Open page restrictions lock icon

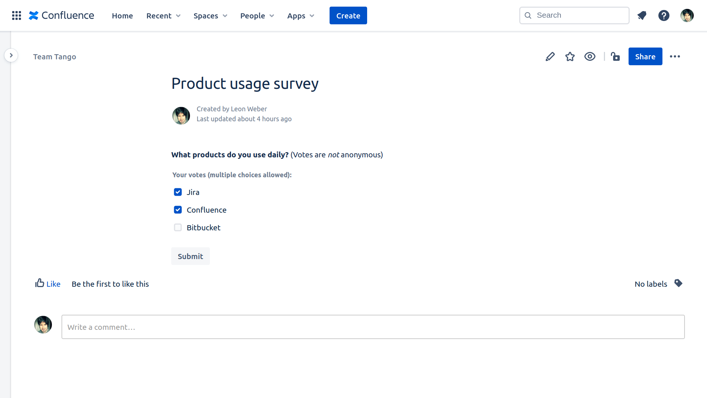(x=615, y=56)
